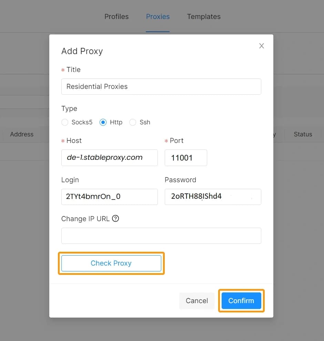This screenshot has width=324, height=341.
Task: Confirm adding the proxy
Action: (x=241, y=301)
